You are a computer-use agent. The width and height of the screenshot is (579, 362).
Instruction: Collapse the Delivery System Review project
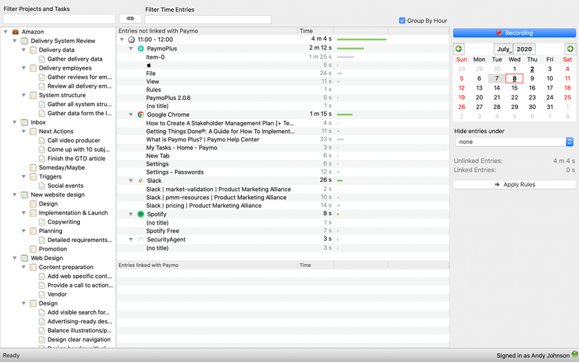[x=14, y=41]
